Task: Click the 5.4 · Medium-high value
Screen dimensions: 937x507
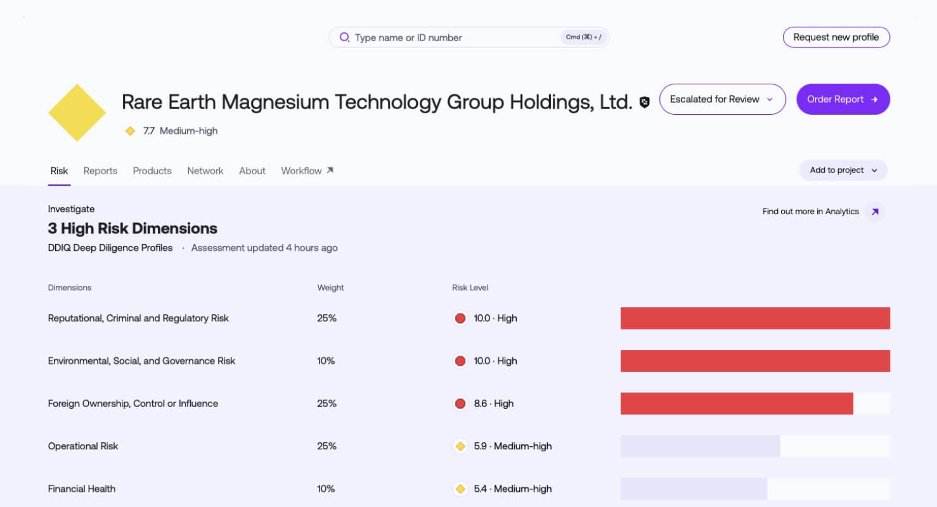Action: click(x=513, y=489)
